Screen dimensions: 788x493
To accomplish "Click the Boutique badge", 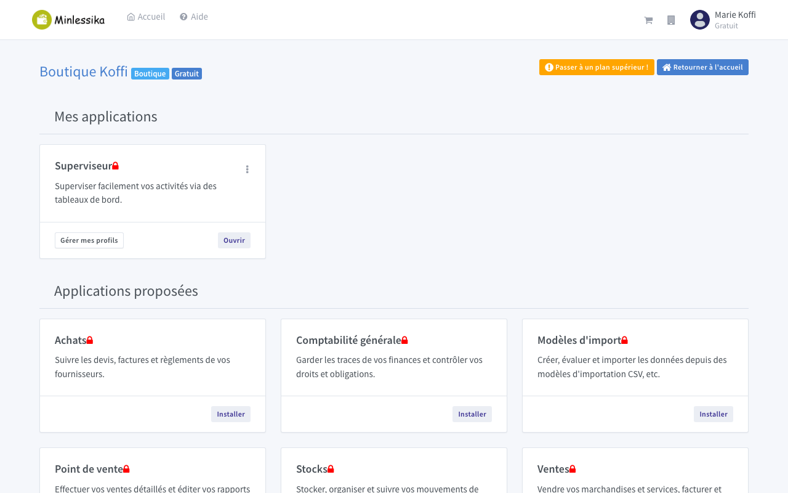I will pyautogui.click(x=150, y=74).
